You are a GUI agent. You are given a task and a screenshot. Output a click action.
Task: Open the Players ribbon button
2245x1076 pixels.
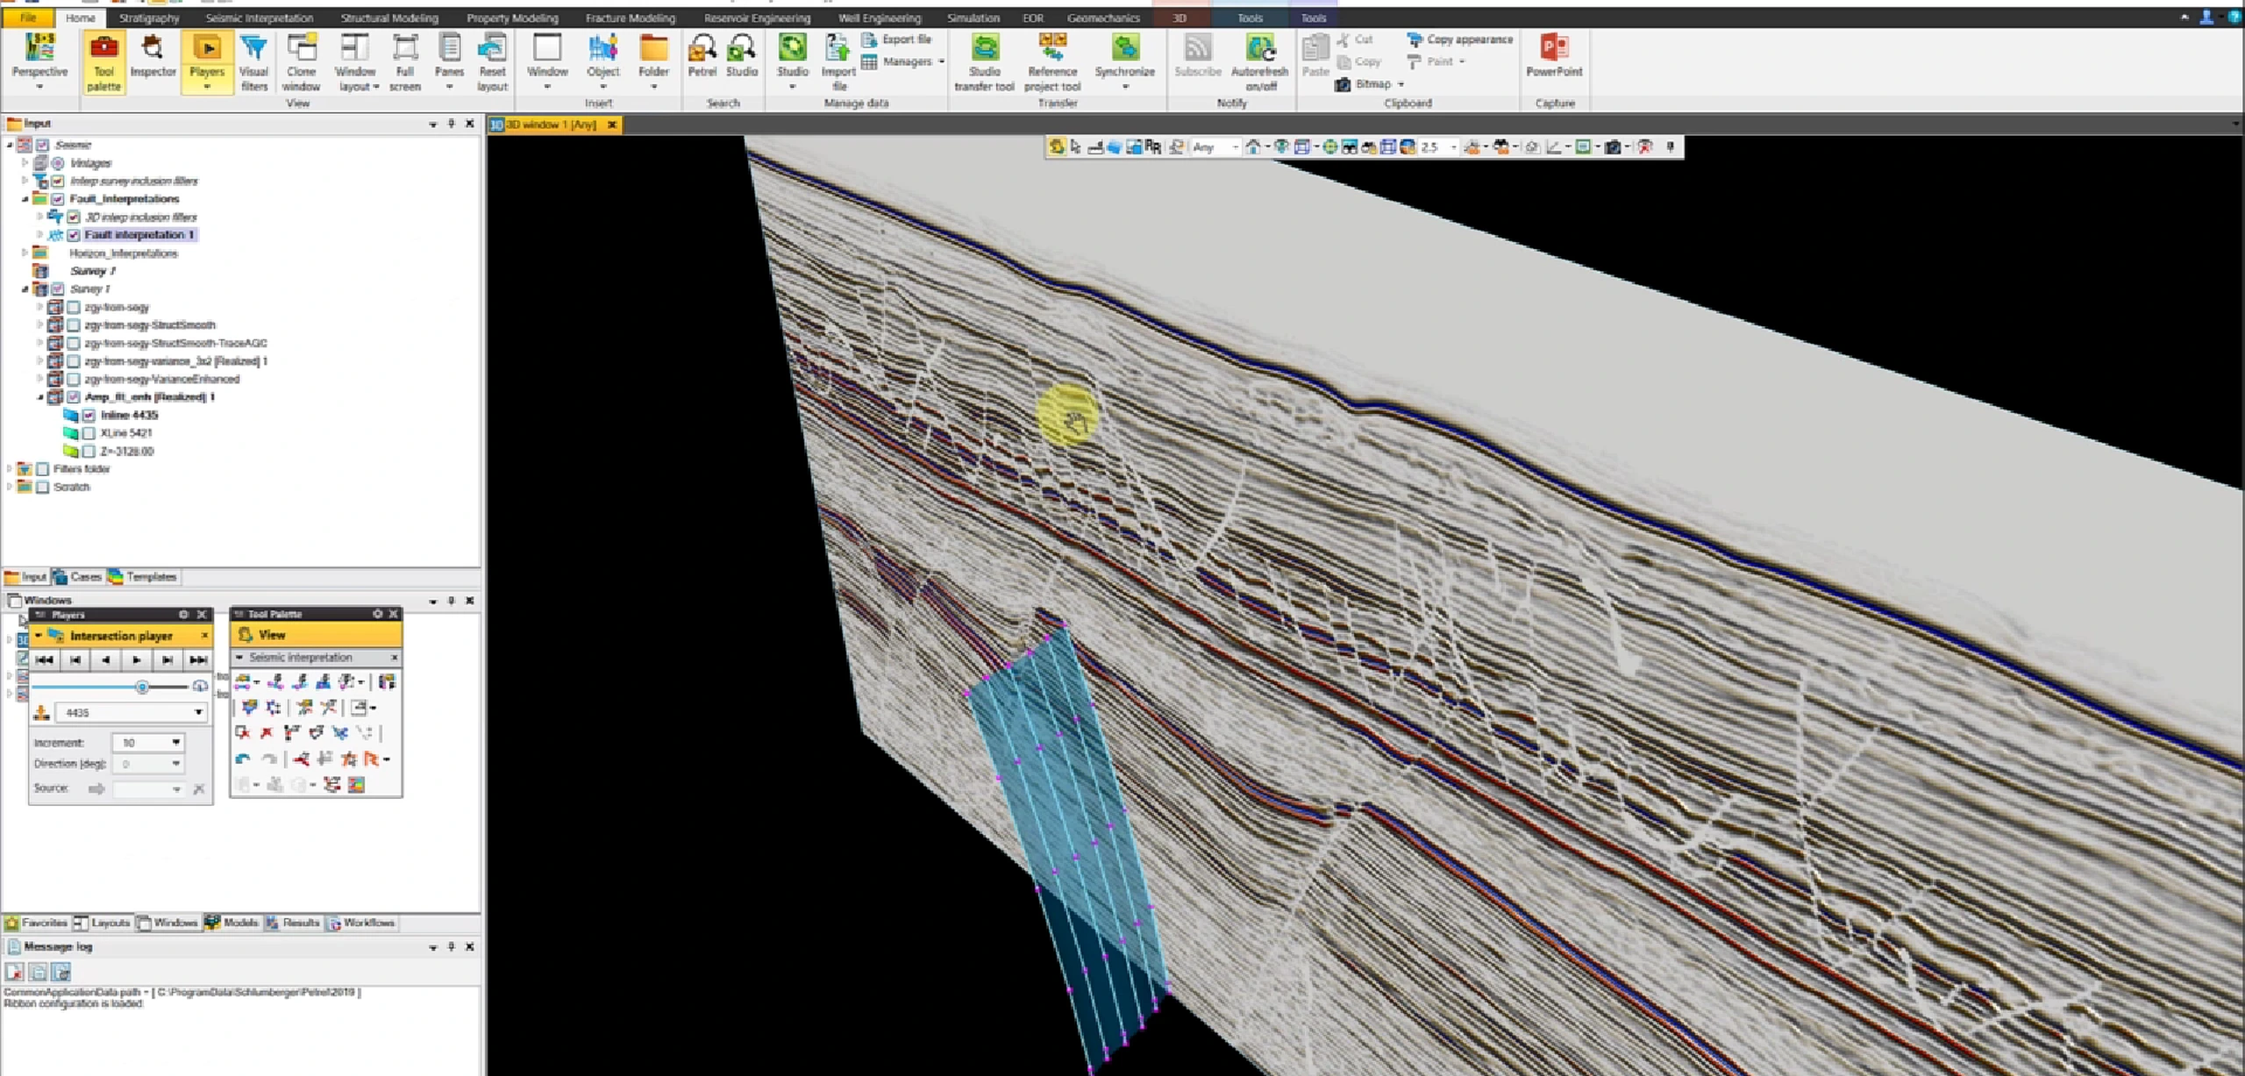(x=207, y=61)
